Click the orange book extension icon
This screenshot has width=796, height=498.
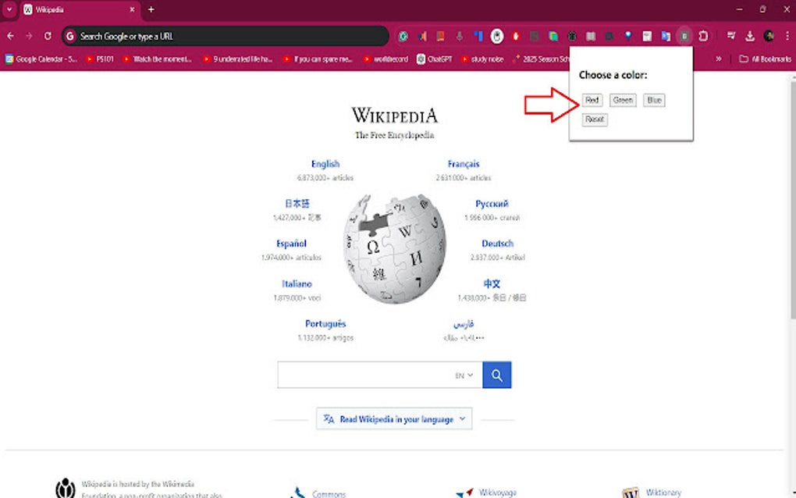pyautogui.click(x=441, y=36)
